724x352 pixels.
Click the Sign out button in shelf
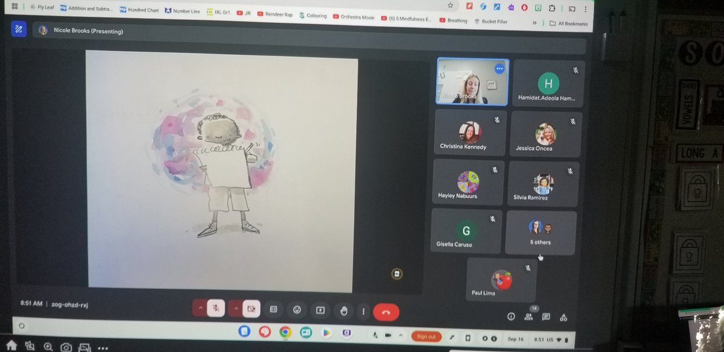pyautogui.click(x=426, y=336)
